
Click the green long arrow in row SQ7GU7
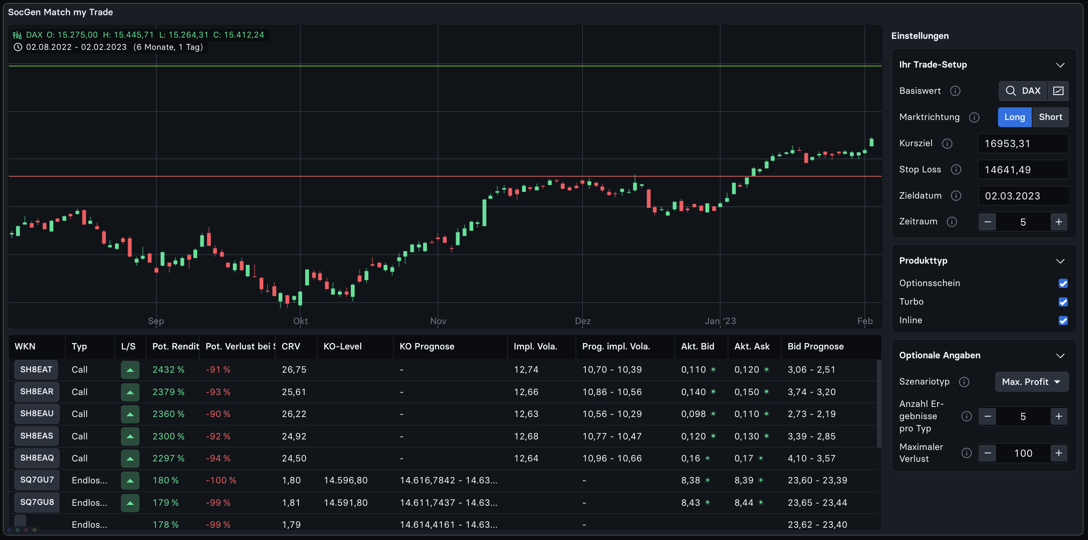[x=130, y=480]
